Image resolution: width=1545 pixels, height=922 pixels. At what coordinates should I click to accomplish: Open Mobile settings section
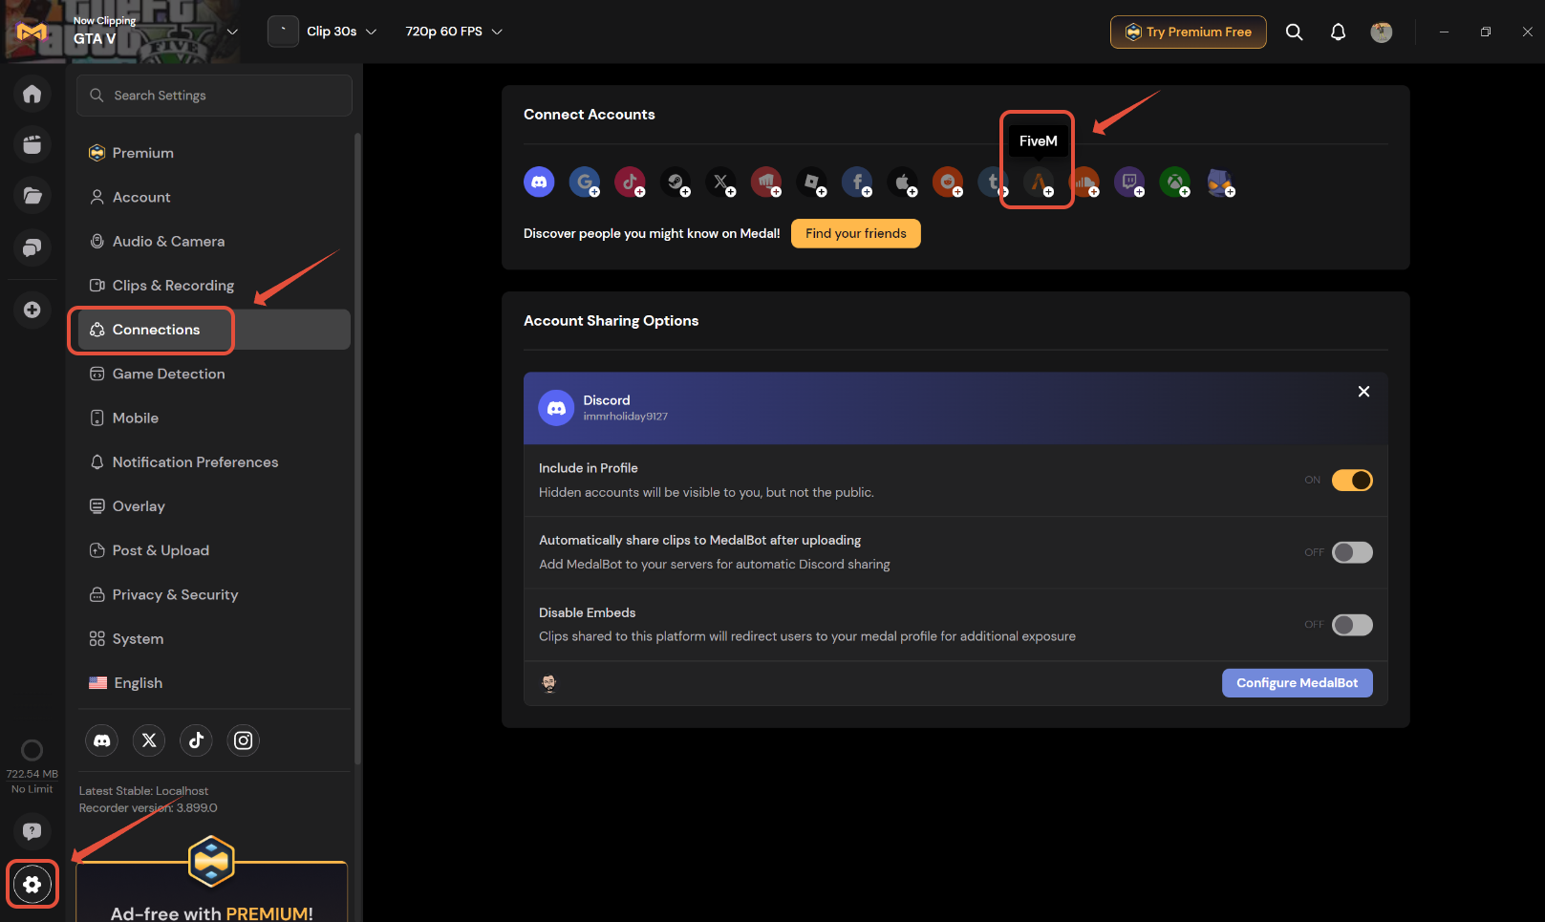coord(214,418)
